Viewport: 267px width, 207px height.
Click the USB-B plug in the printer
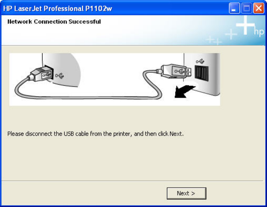pyautogui.click(x=41, y=74)
